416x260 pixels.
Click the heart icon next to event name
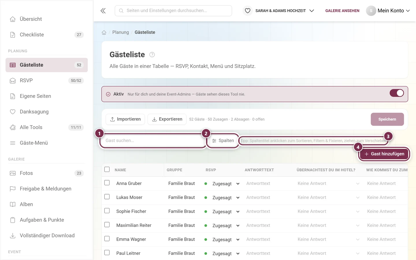248,11
